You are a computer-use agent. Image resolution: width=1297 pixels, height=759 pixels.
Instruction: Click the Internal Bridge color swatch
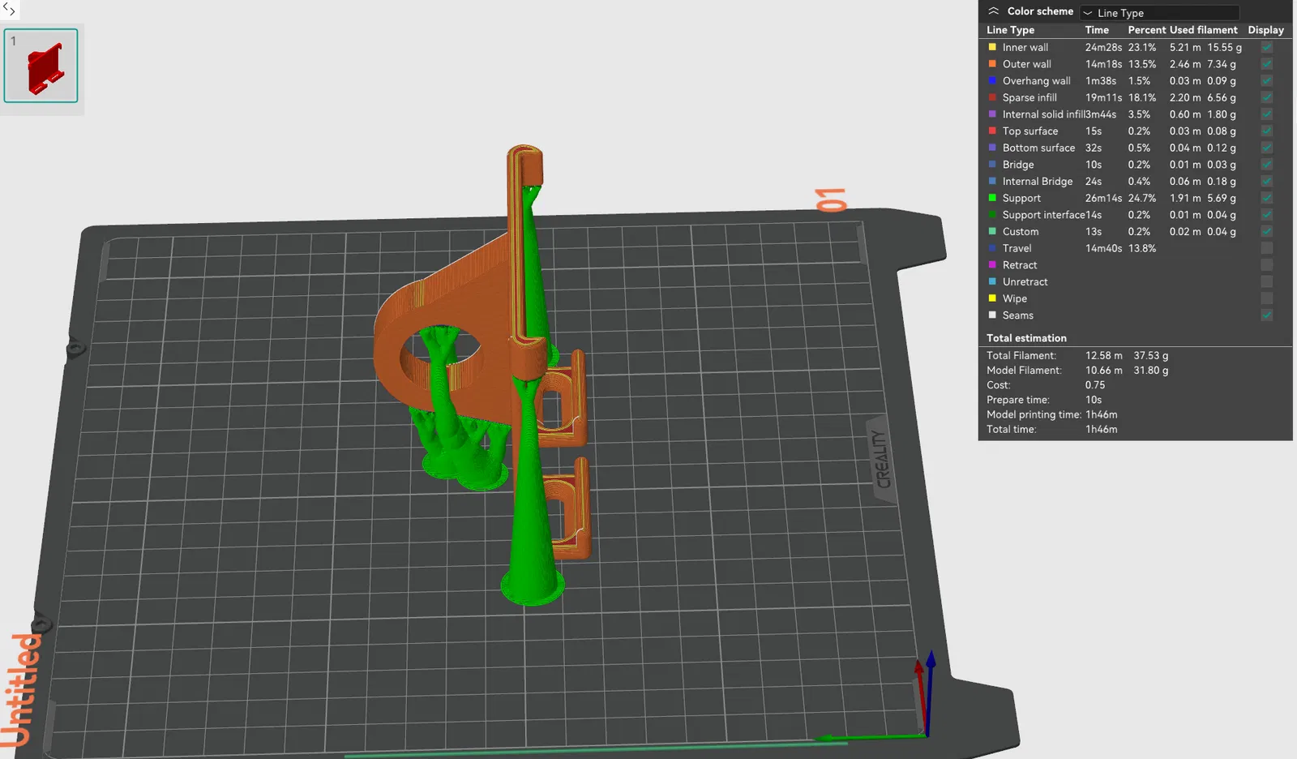pos(992,181)
